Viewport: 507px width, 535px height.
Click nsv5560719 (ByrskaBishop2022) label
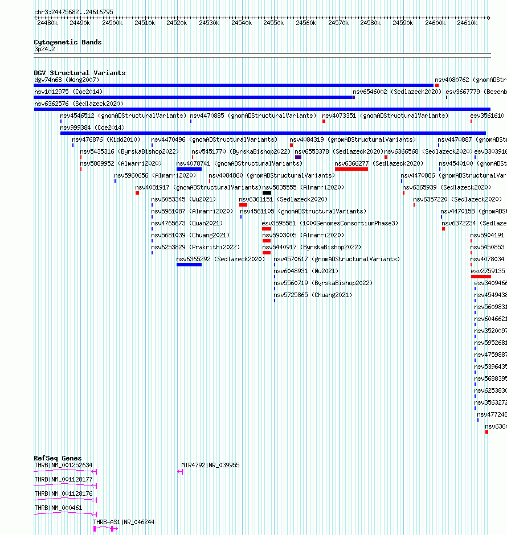point(323,283)
